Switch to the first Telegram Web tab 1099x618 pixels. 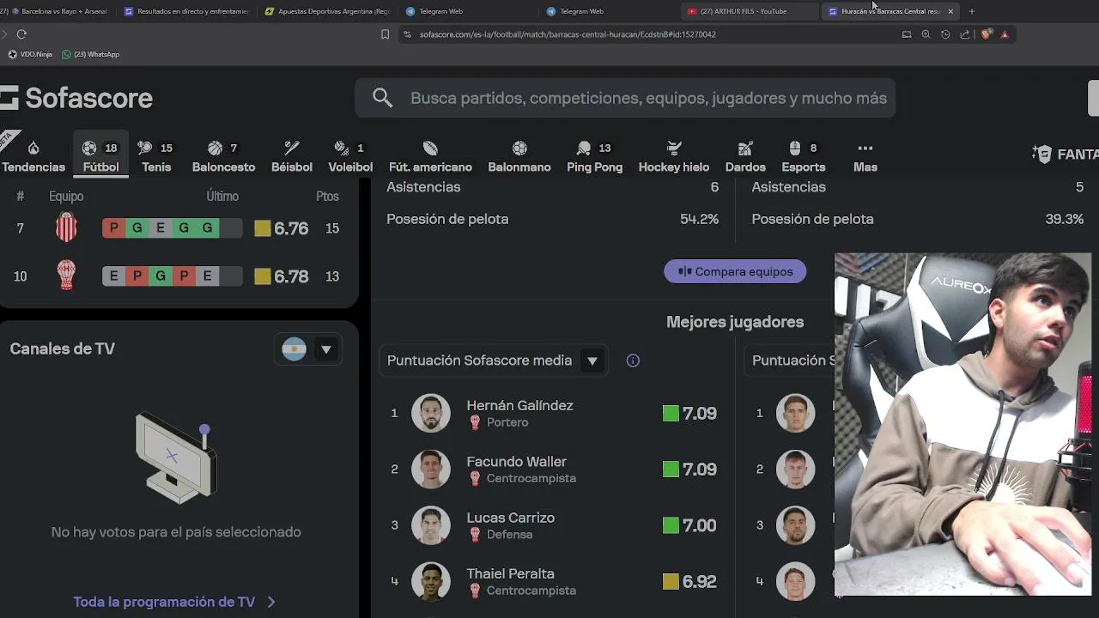[468, 11]
